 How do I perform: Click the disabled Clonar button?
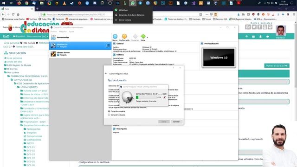(x=164, y=122)
